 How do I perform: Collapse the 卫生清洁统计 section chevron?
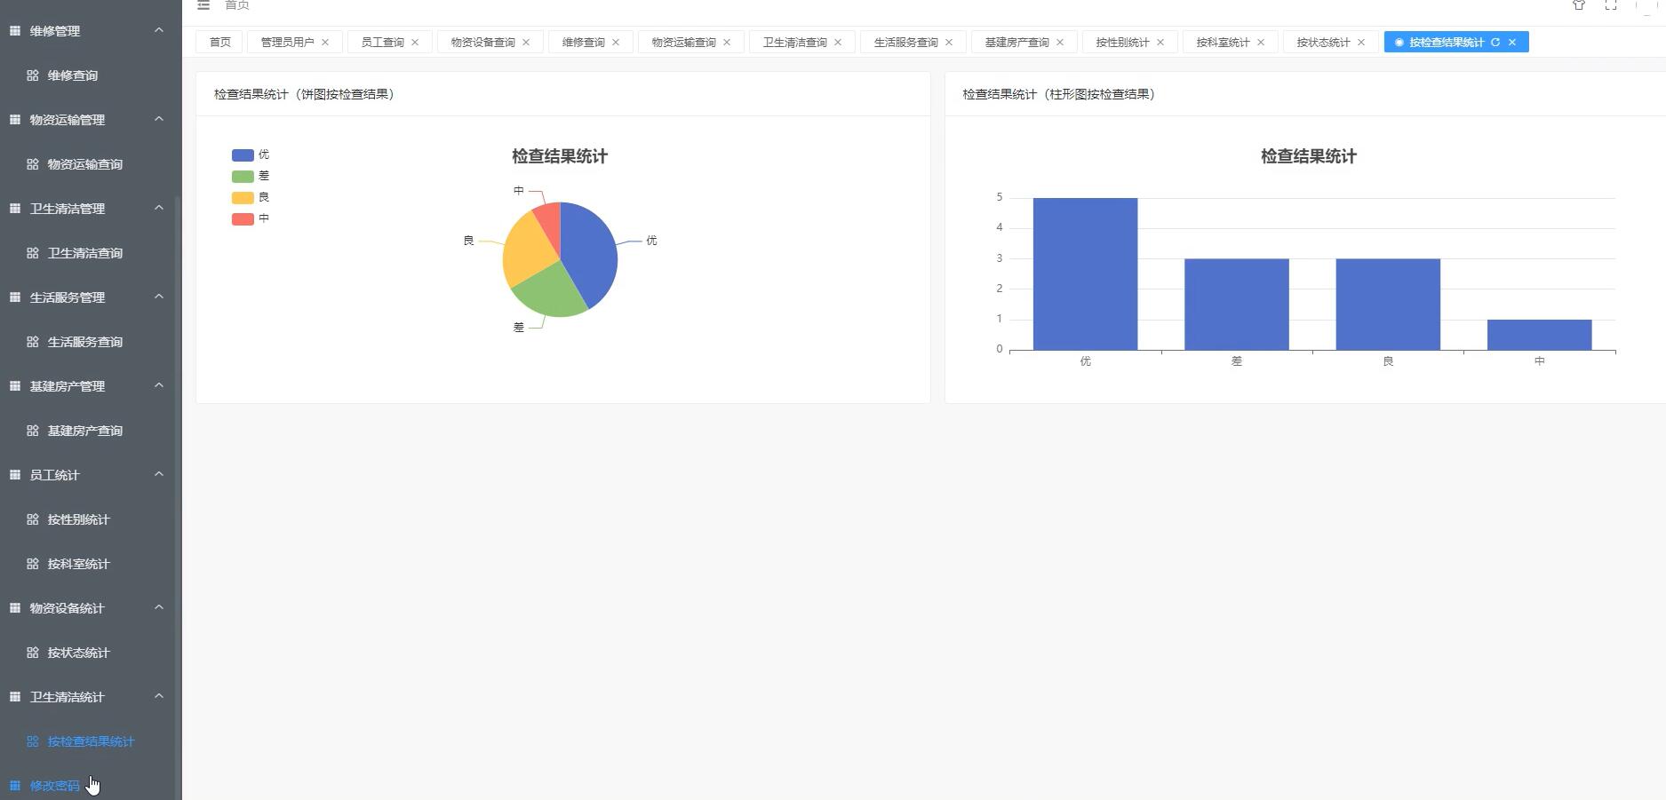click(x=159, y=696)
